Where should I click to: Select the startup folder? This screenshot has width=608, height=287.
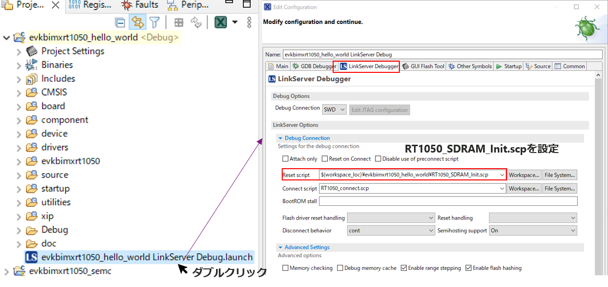pyautogui.click(x=55, y=188)
